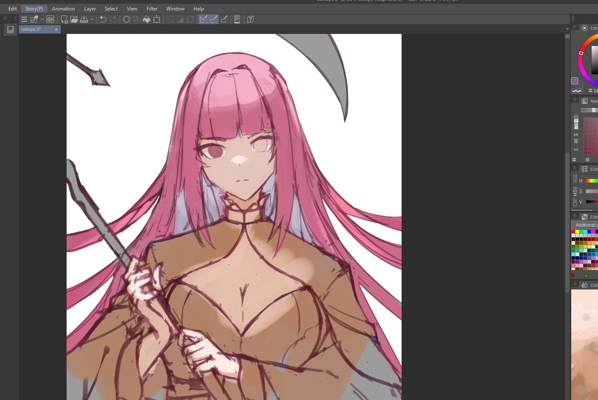Open Clip Studio support help icon
This screenshot has height=400, width=598.
tap(250, 19)
